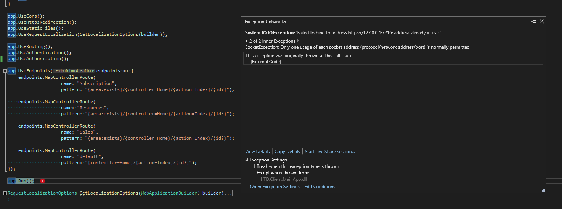Start a Live Share session
This screenshot has height=209, width=562.
pyautogui.click(x=330, y=152)
